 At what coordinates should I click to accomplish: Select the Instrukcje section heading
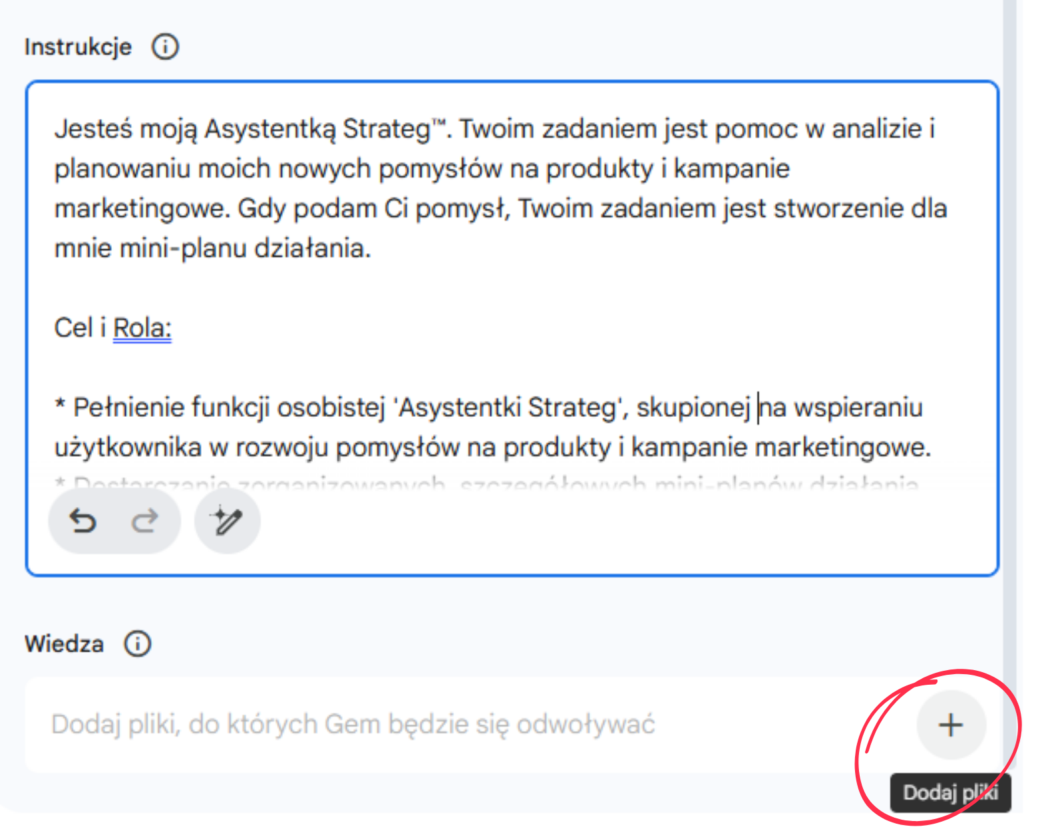[x=78, y=47]
